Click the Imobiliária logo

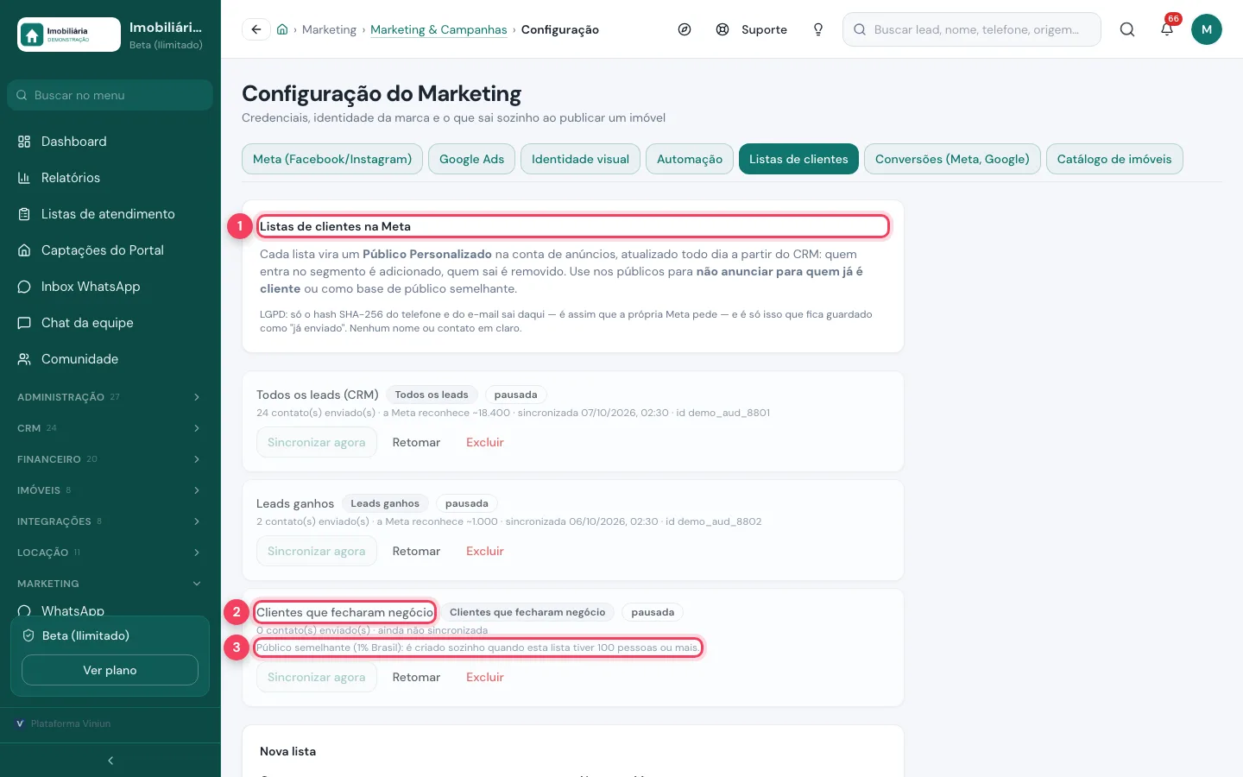tap(69, 35)
